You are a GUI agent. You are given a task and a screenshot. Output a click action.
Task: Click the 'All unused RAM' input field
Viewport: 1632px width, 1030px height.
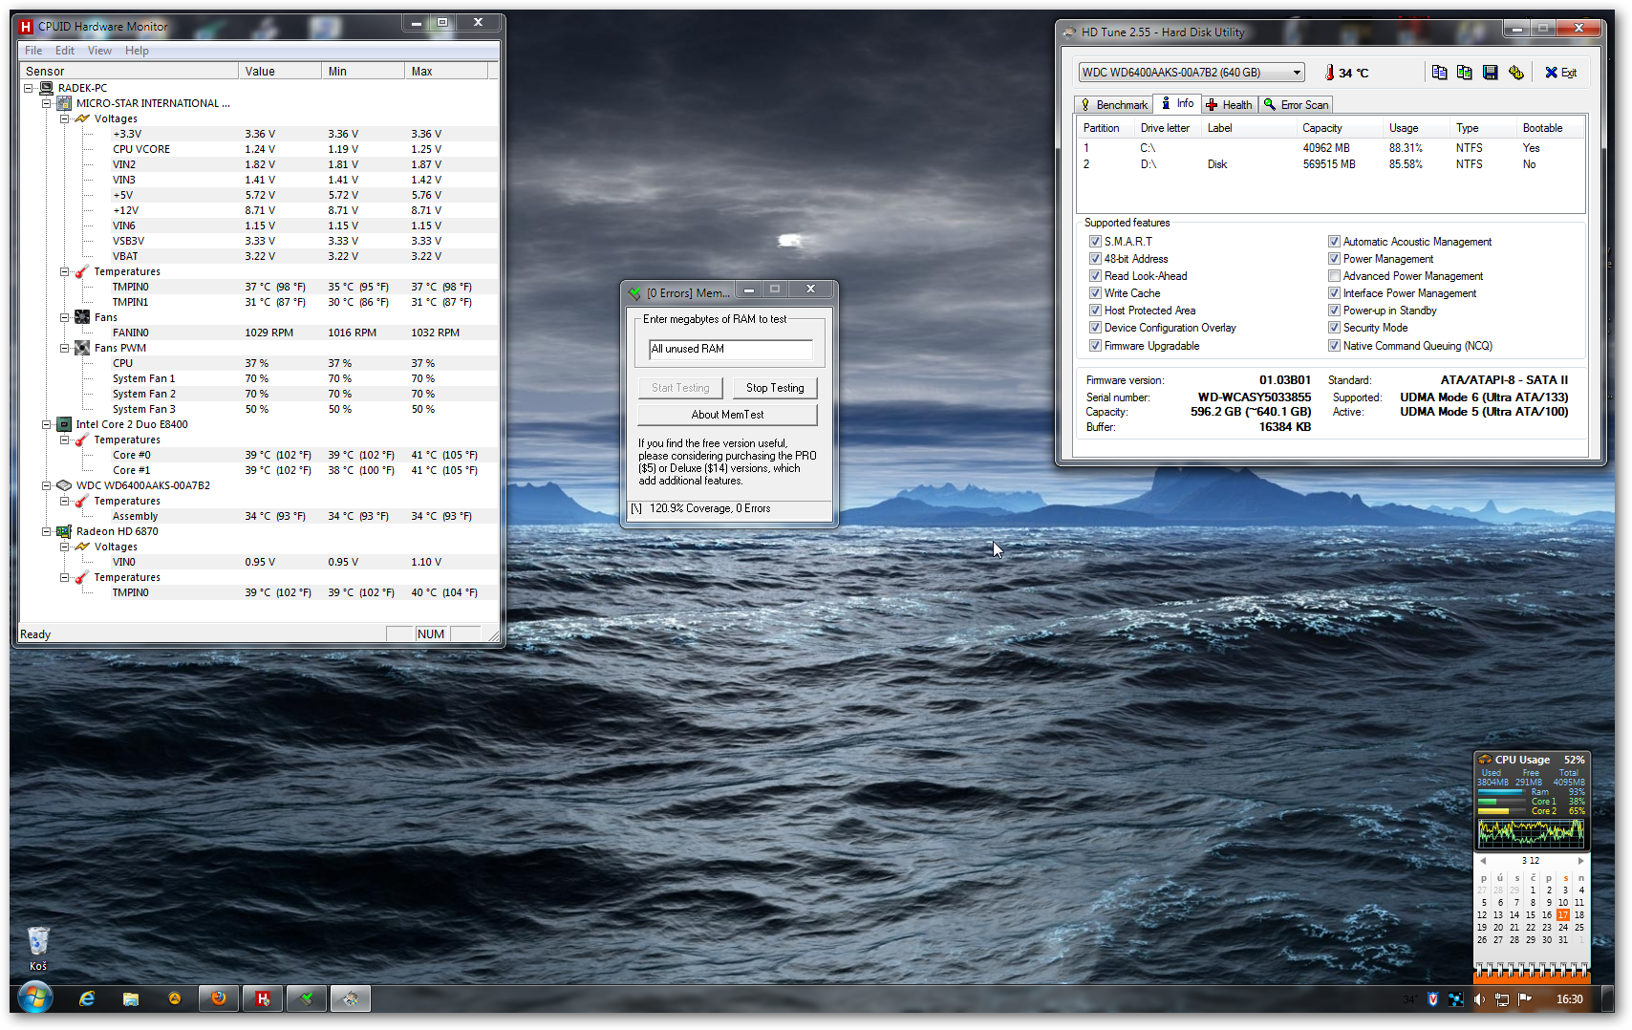pos(730,350)
